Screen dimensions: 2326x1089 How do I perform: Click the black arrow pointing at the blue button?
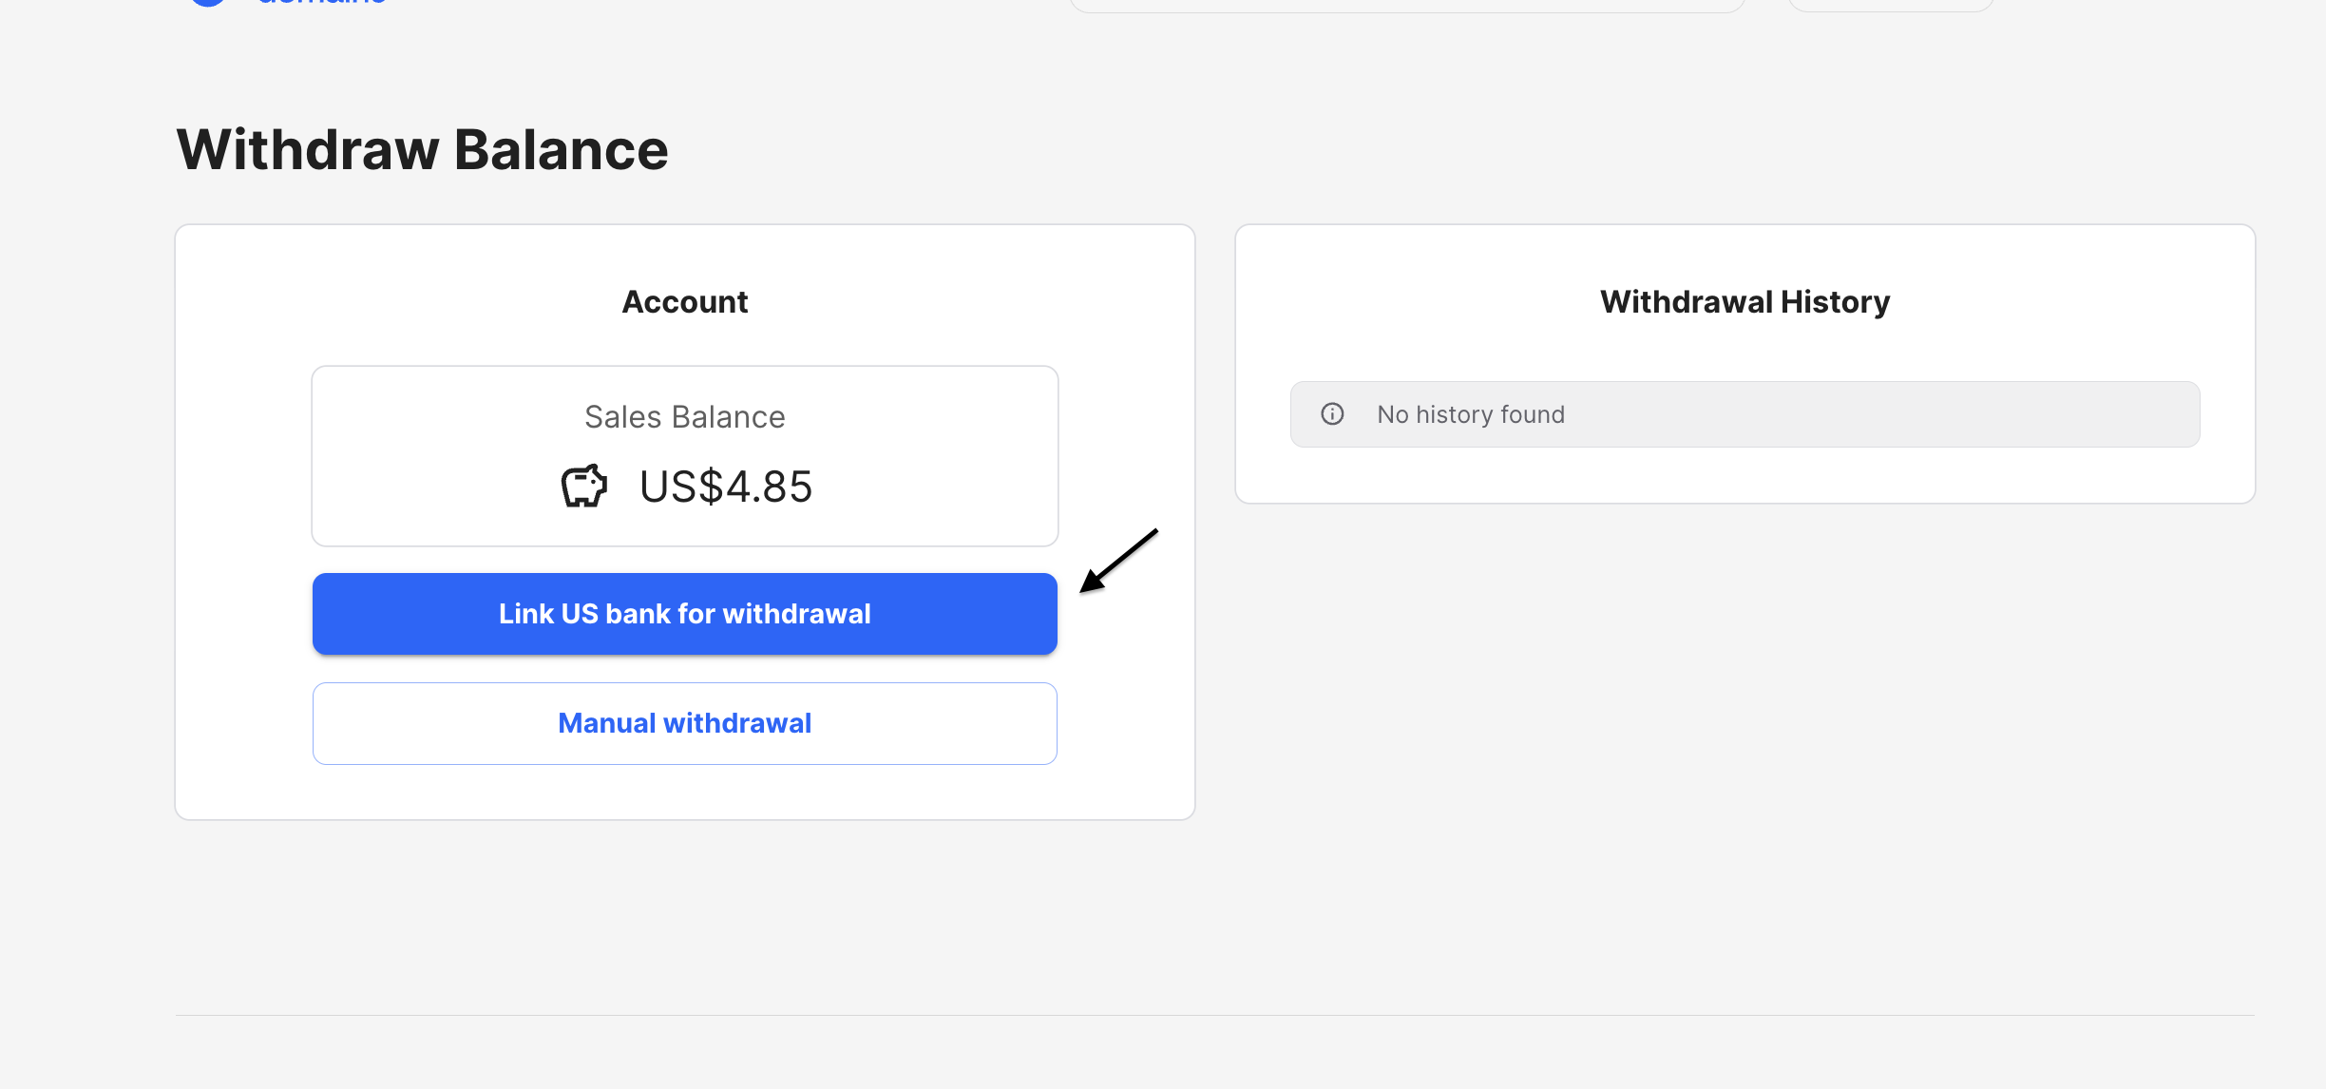(x=1117, y=562)
